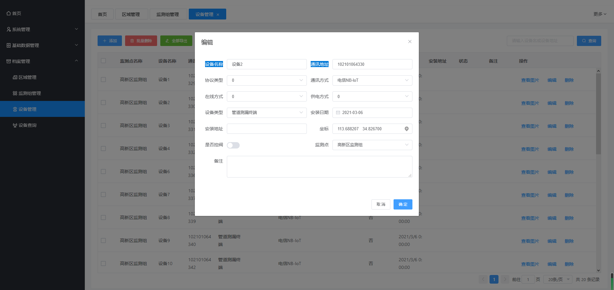Screen dimensions: 614x290
Task: Expand the 监测点 dropdown
Action: (372, 145)
